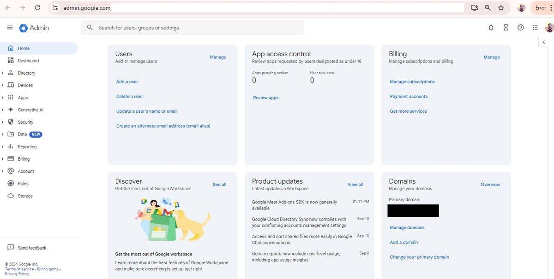Click the Send feedback icon
This screenshot has width=554, height=279.
[x=11, y=248]
